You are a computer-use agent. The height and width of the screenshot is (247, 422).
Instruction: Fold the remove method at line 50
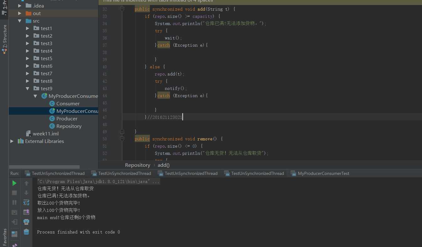(x=122, y=139)
